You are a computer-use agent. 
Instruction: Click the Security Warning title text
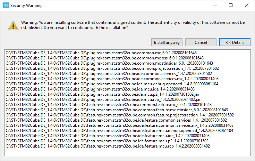pyautogui.click(x=26, y=6)
